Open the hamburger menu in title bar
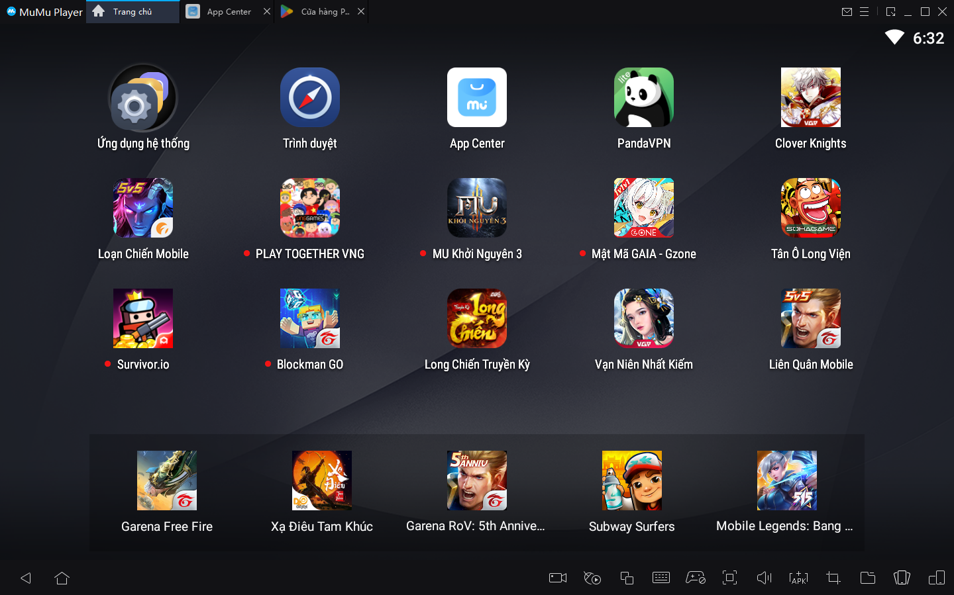 864,12
